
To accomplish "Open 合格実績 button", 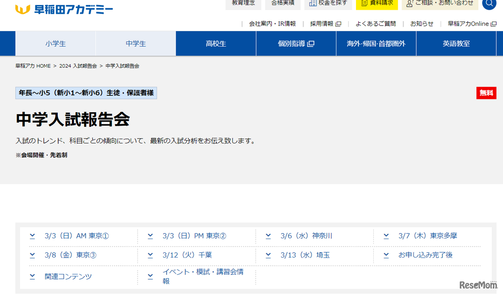I will tap(283, 4).
